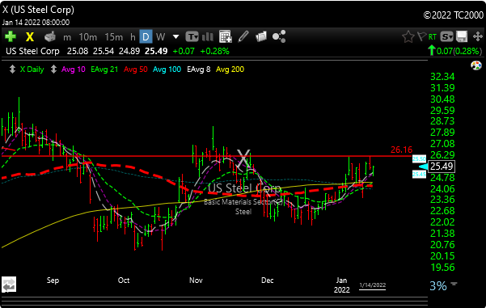The image size is (486, 308).
Task: Click the Avg 200 indicator label
Action: [x=230, y=70]
